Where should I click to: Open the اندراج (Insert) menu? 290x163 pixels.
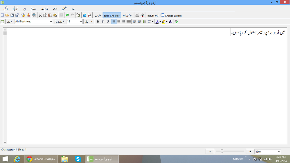(x=34, y=9)
